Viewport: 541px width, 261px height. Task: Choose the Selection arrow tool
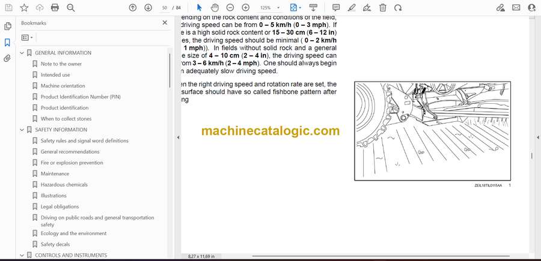pyautogui.click(x=200, y=8)
